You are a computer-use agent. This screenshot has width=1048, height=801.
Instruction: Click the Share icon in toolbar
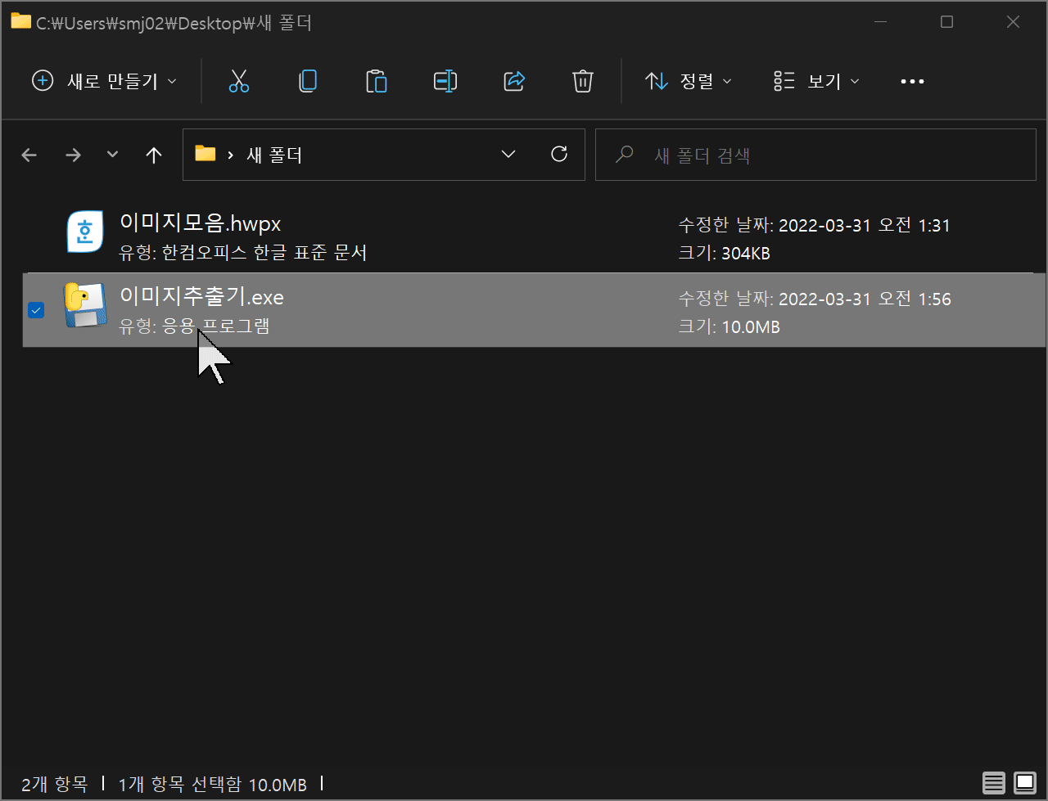pyautogui.click(x=513, y=81)
